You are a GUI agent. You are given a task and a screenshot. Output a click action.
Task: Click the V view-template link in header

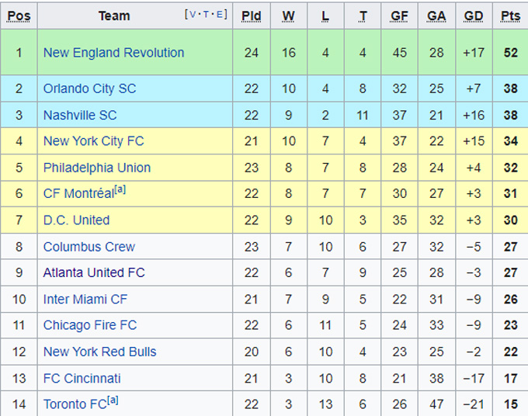[x=192, y=14]
